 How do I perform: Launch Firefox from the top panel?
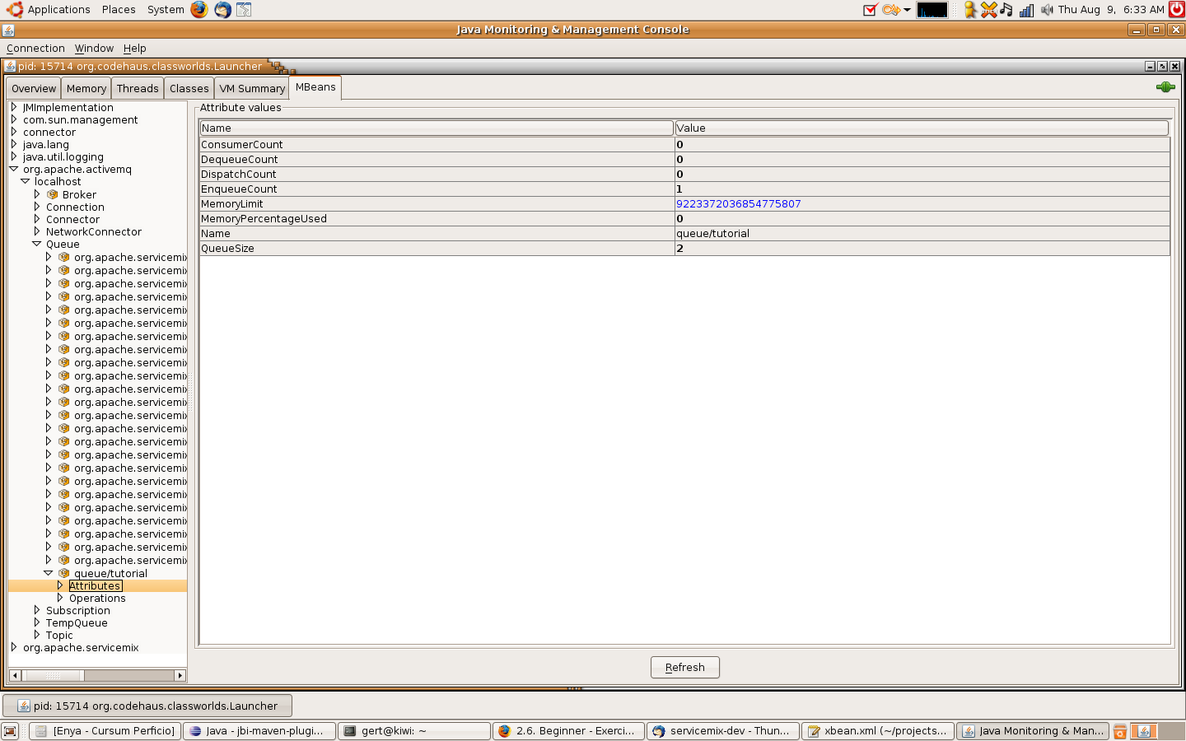point(199,9)
